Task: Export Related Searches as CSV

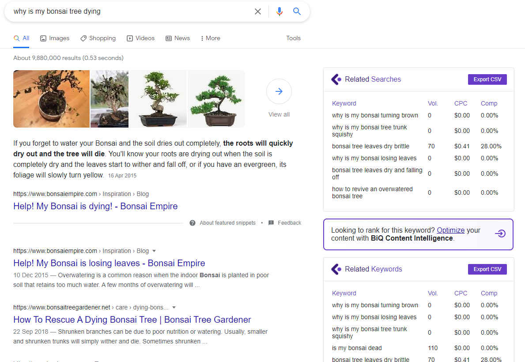Action: (x=487, y=79)
